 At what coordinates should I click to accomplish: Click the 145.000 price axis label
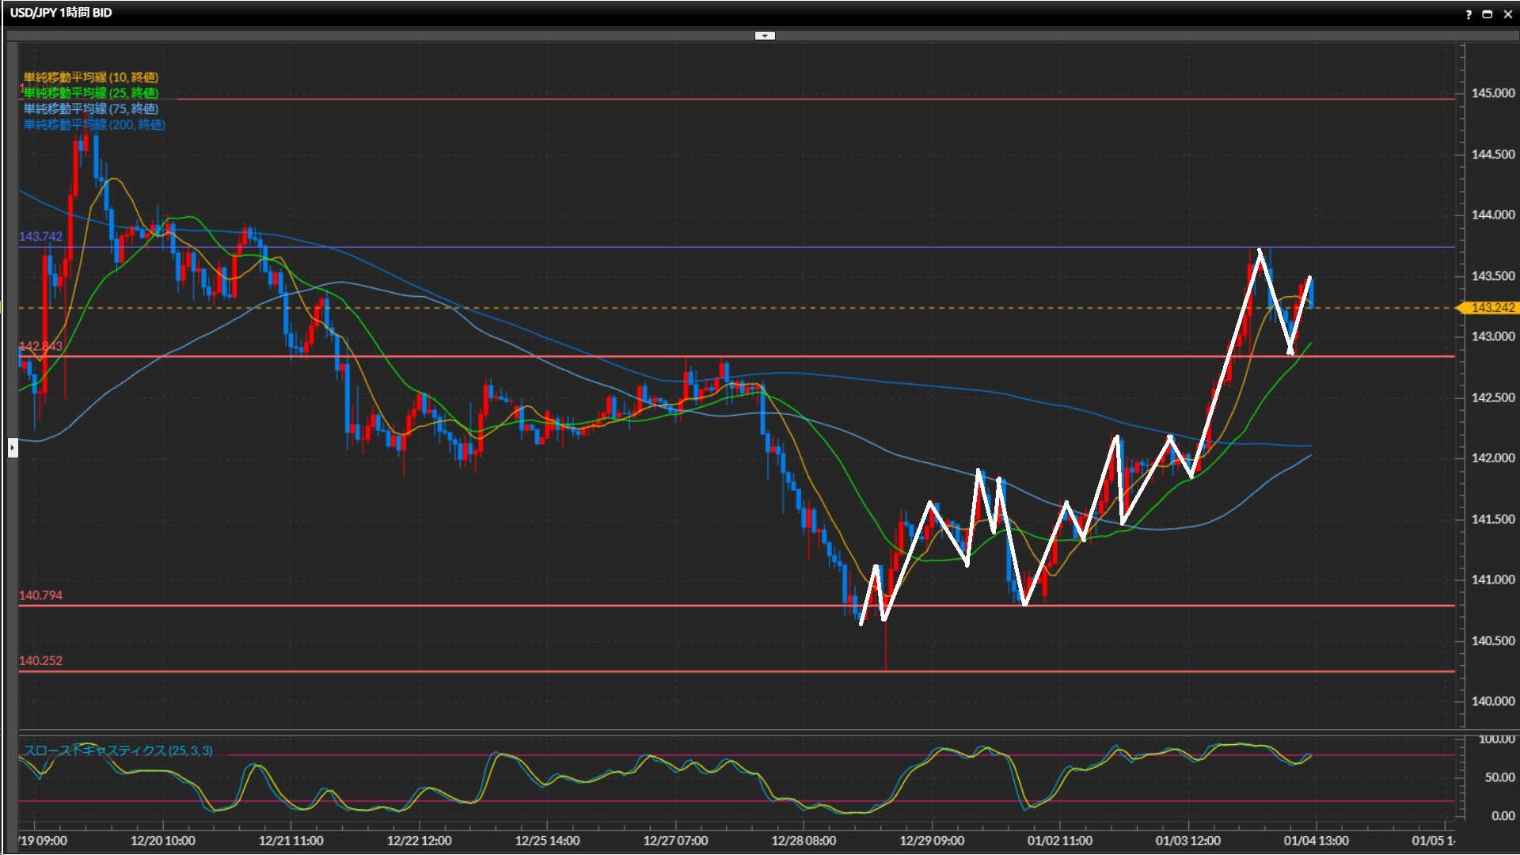tap(1492, 93)
